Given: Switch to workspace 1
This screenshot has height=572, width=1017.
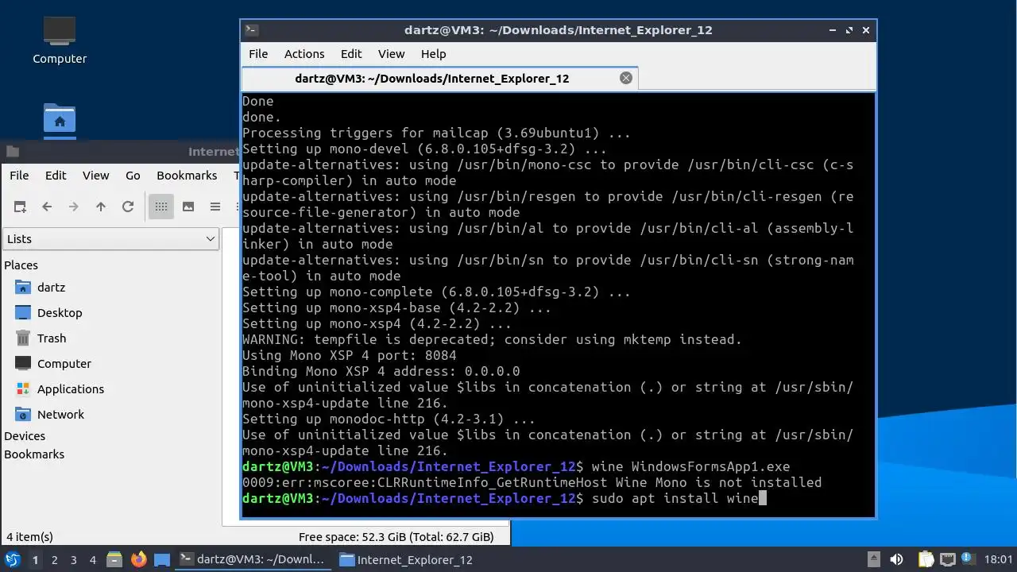Looking at the screenshot, I should (x=35, y=559).
